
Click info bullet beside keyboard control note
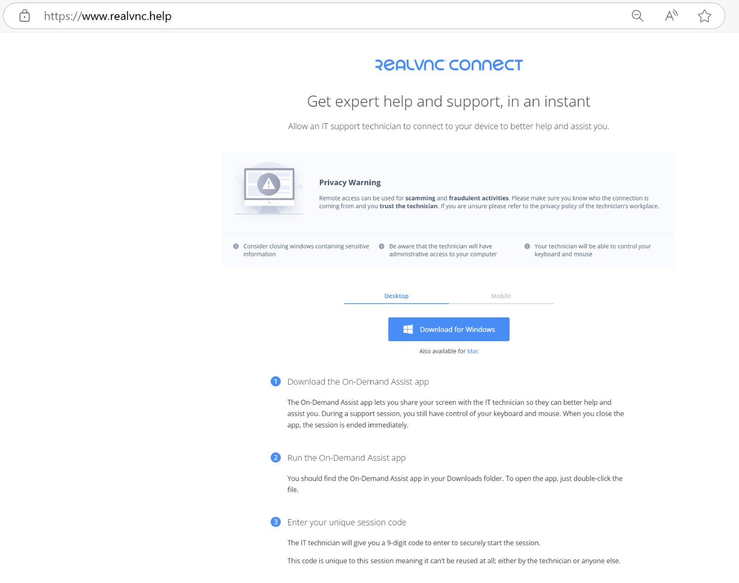[x=527, y=246]
